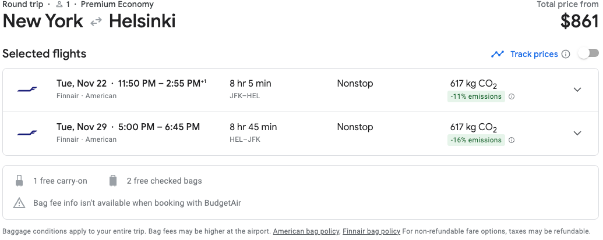Click the checked bags suitcase icon
603x240 pixels.
[113, 181]
